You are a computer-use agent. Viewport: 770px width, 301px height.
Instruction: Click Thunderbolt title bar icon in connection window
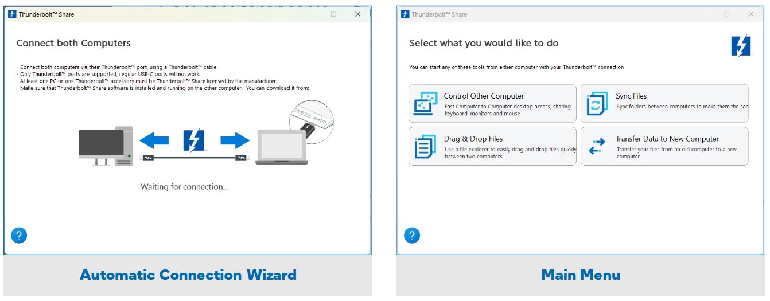click(x=12, y=14)
